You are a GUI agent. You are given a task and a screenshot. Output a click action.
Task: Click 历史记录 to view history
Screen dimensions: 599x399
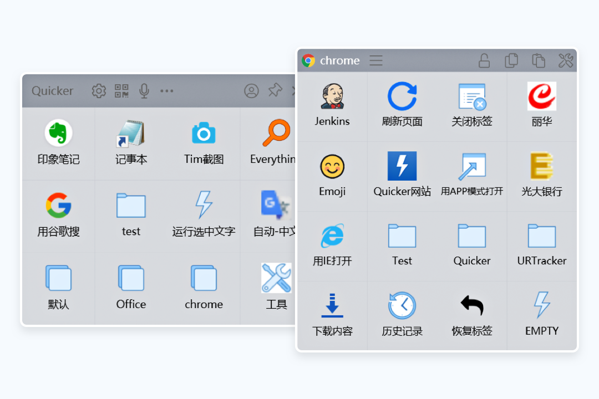click(402, 315)
